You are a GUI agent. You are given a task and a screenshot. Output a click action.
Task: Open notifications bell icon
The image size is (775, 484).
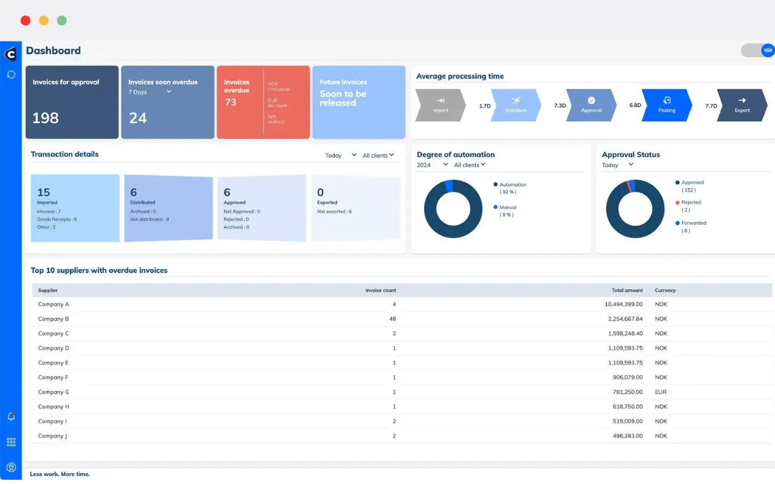11,417
